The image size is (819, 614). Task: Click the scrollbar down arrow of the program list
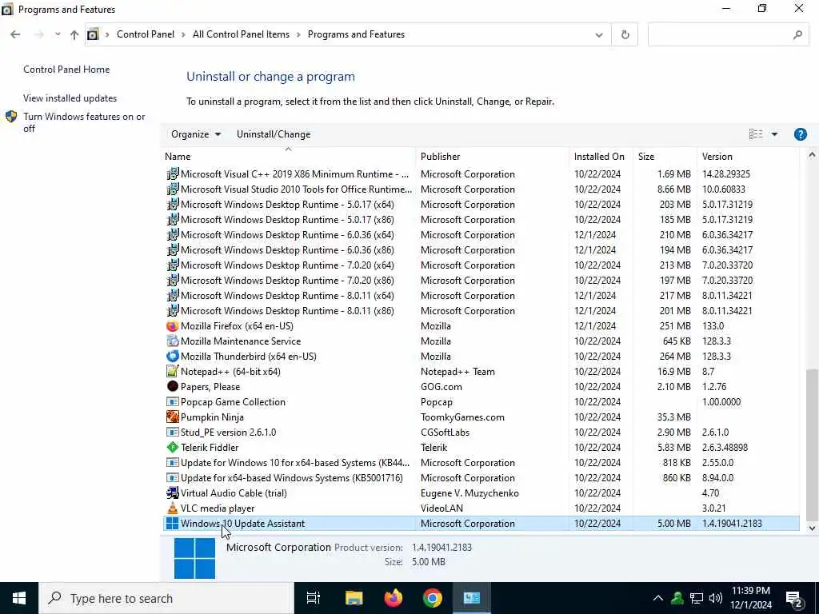[812, 528]
